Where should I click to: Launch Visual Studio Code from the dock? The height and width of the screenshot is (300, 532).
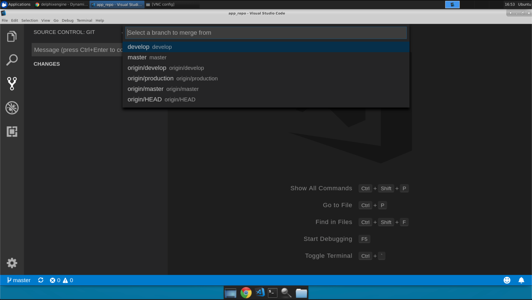[260, 292]
